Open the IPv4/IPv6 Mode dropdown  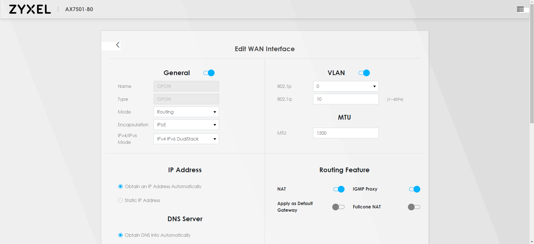(x=186, y=139)
